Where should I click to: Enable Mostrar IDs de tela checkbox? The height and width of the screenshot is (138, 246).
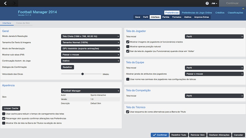coord(3,123)
